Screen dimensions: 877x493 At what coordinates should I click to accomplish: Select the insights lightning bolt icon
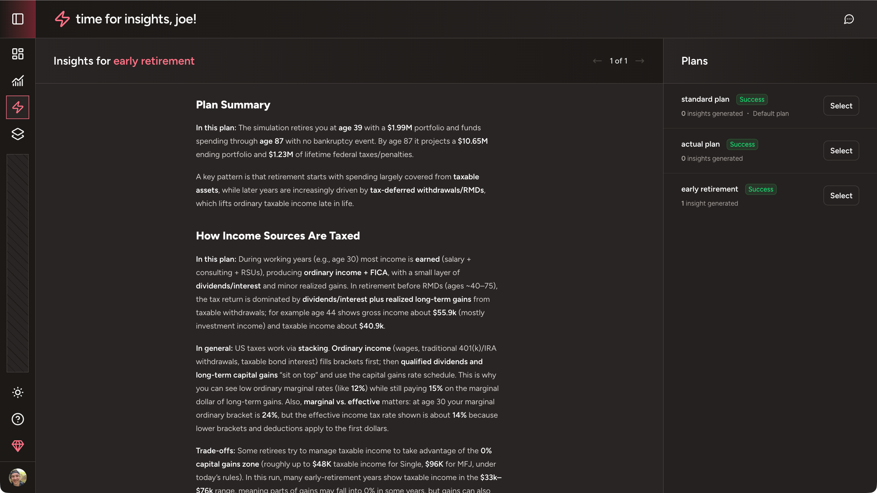click(x=17, y=107)
